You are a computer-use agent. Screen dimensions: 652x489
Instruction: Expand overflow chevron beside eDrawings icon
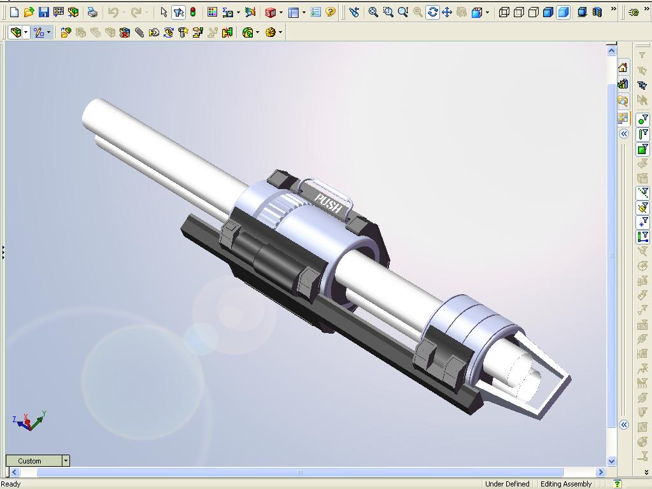(x=647, y=9)
